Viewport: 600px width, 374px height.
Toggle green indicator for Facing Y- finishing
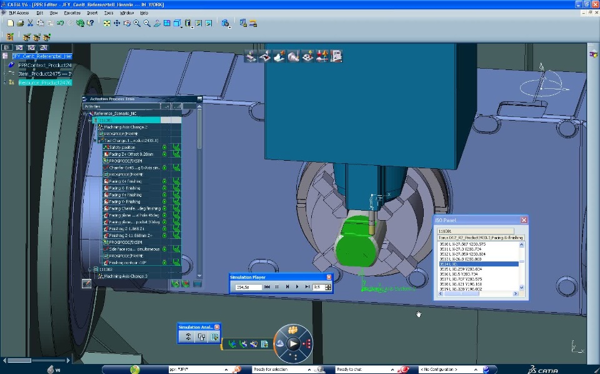pos(164,202)
